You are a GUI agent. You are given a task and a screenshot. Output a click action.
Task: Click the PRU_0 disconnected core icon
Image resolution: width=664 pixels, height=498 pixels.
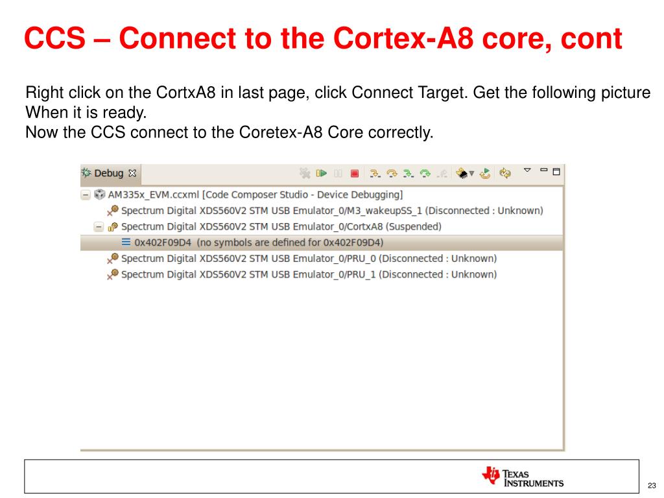113,258
